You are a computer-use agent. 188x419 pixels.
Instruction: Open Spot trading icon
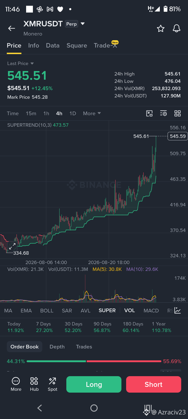coord(52,384)
